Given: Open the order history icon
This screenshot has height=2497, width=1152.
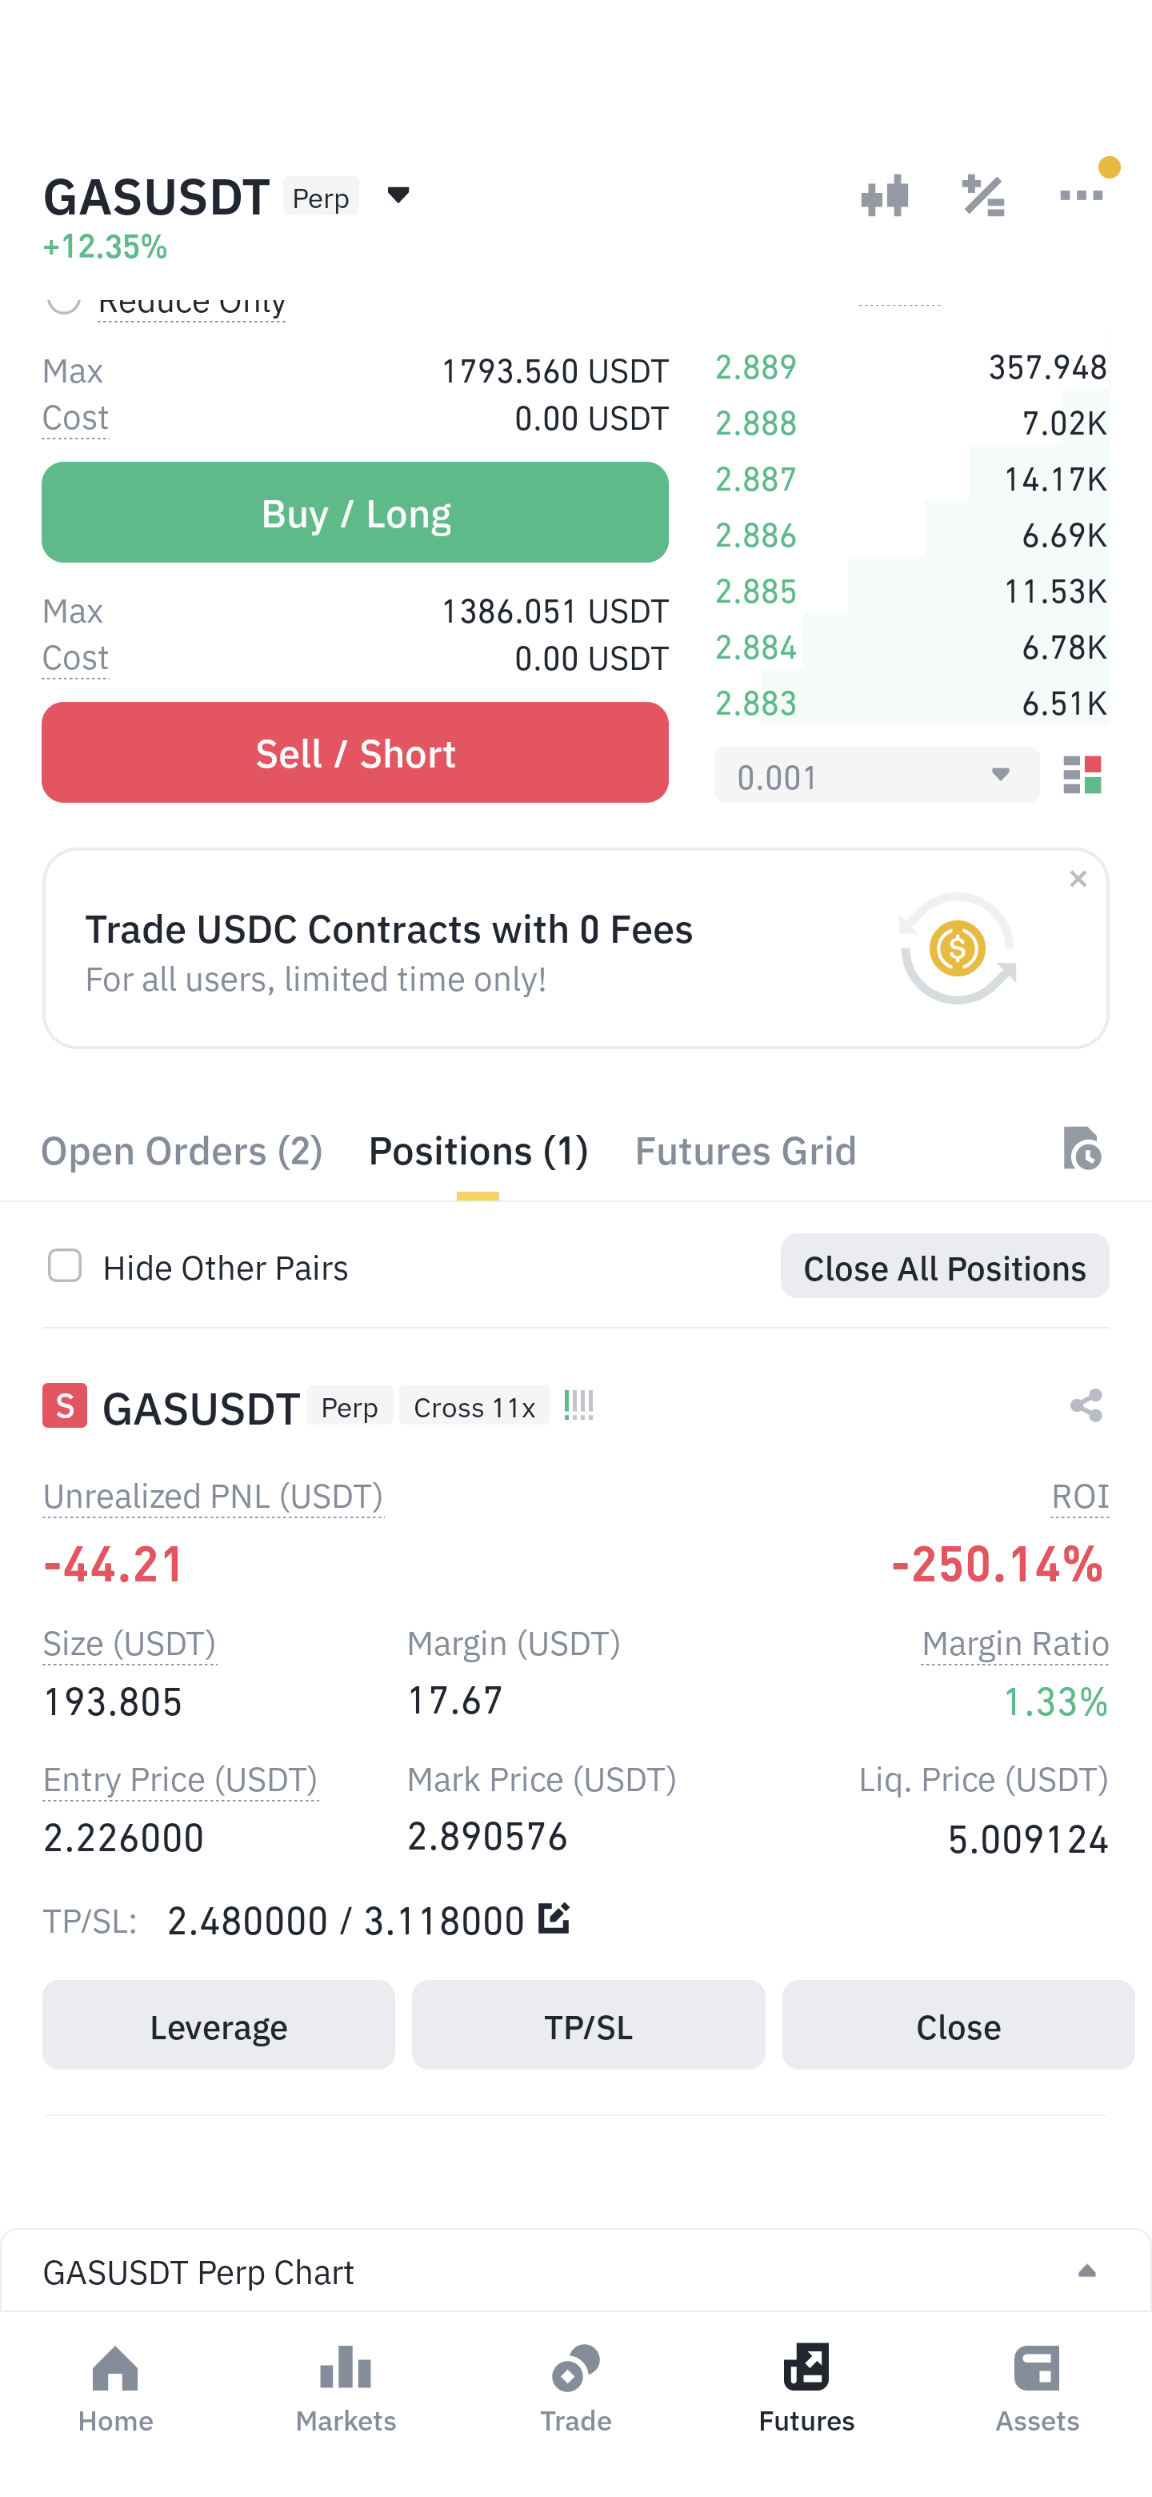Looking at the screenshot, I should coord(1082,1148).
